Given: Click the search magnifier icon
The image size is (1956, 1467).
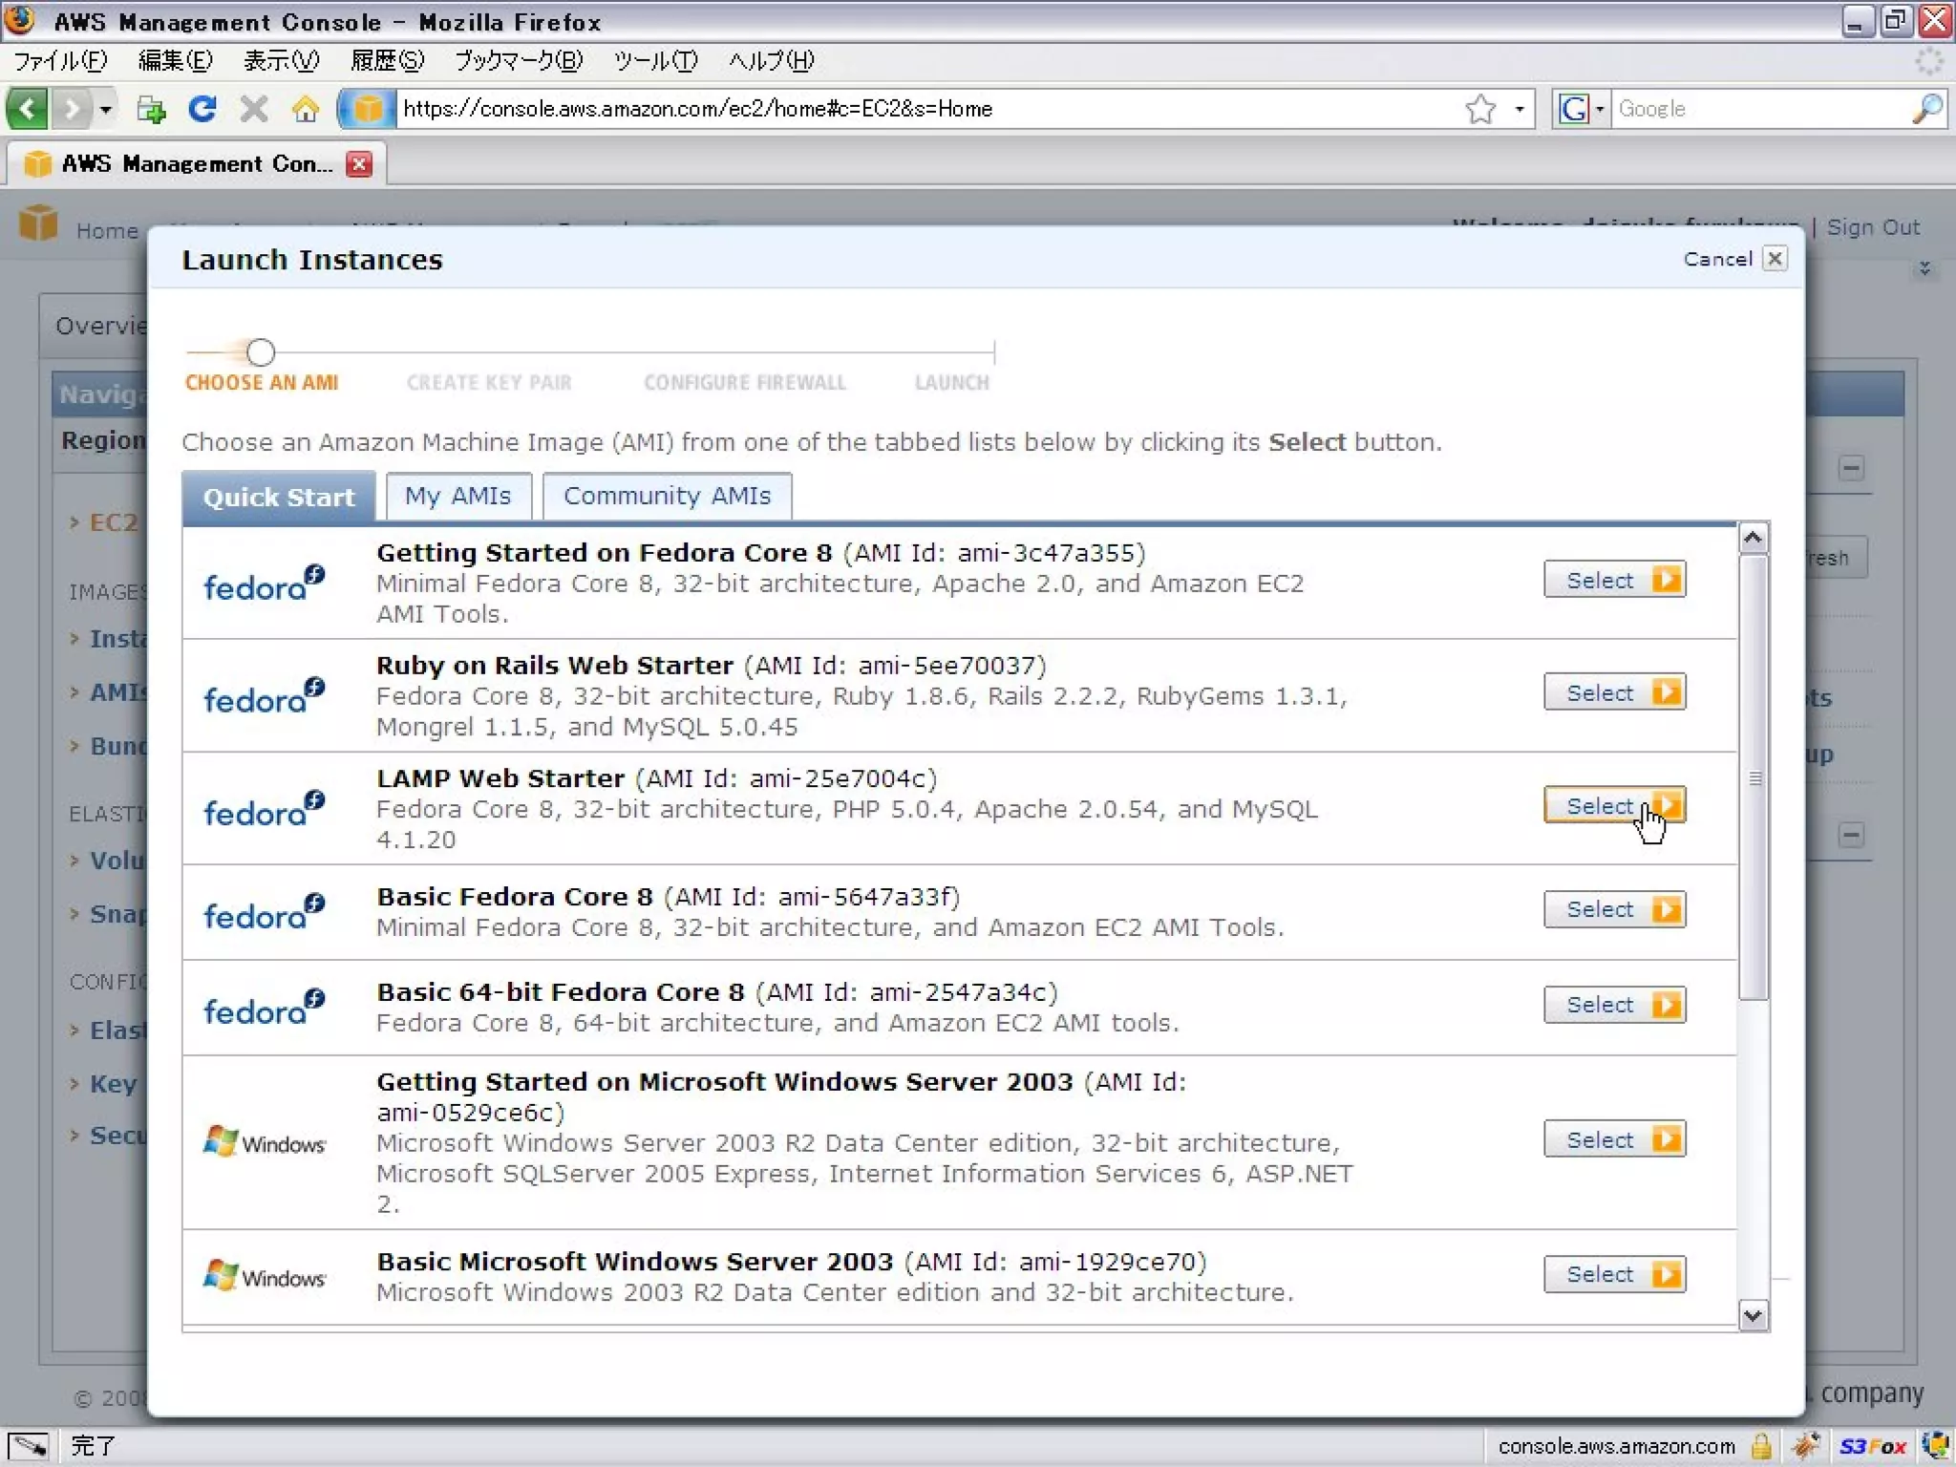Looking at the screenshot, I should pos(1927,109).
